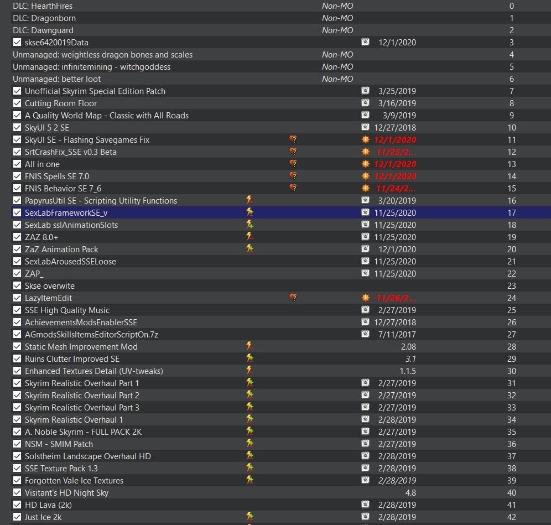Uncheck Unofficial Skyrim Special Edition Patch
The image size is (551, 525).
tap(17, 91)
